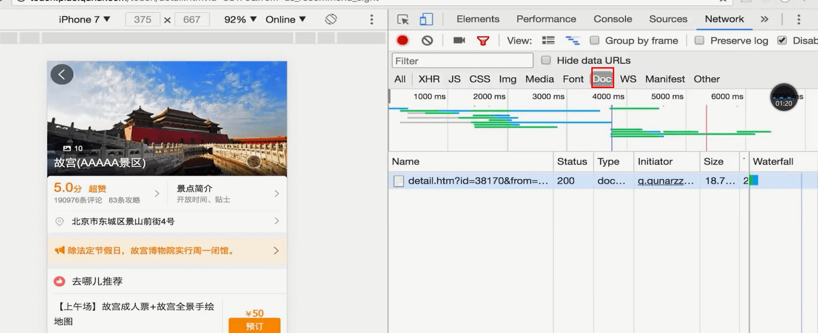Sort by the Size column header
The image size is (818, 333).
point(720,161)
